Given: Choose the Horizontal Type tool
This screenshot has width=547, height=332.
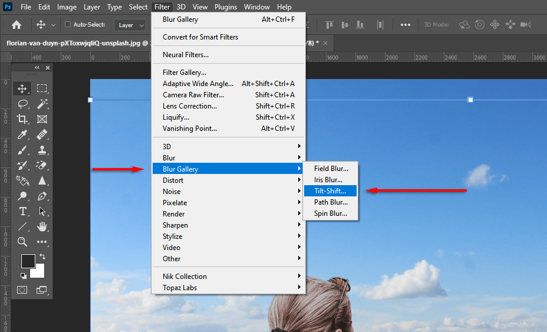Looking at the screenshot, I should [x=22, y=211].
